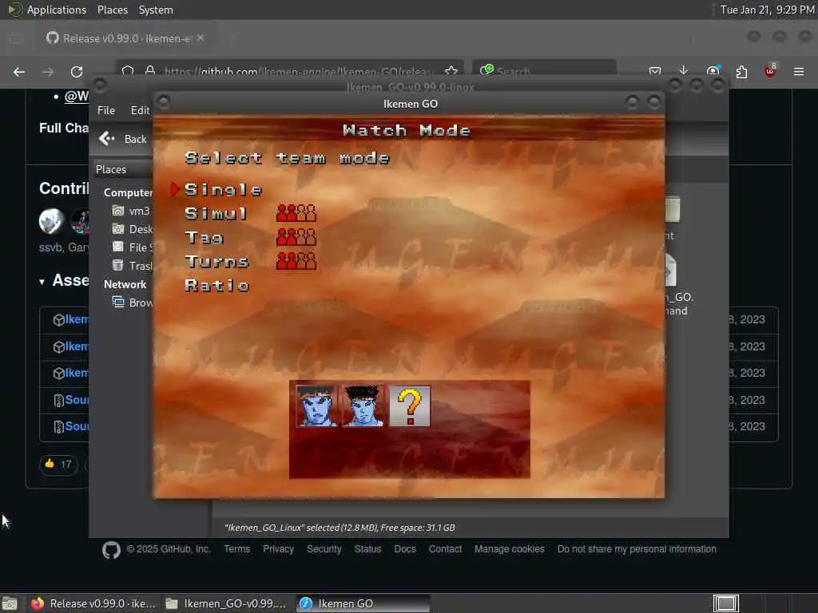Image resolution: width=818 pixels, height=613 pixels.
Task: Click Back button in file manager
Action: (x=124, y=139)
